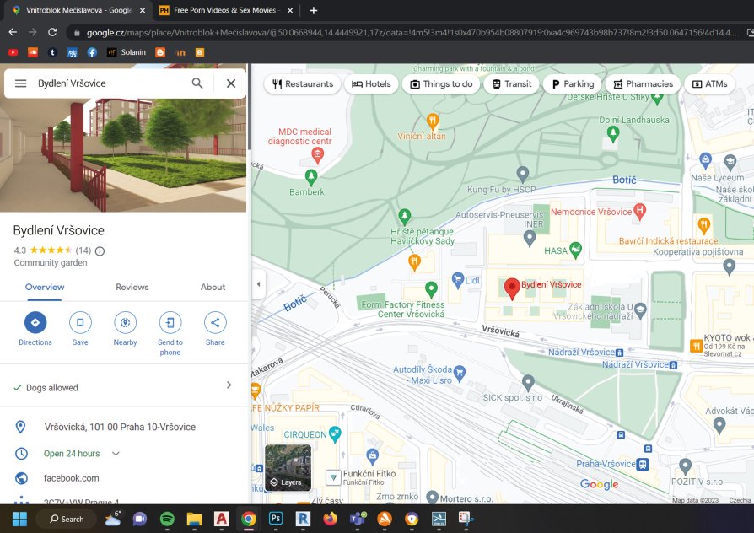The image size is (754, 533).
Task: Click the search magnifier icon
Action: pos(197,83)
